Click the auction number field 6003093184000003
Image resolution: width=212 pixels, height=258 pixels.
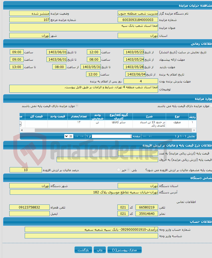coord(138,20)
